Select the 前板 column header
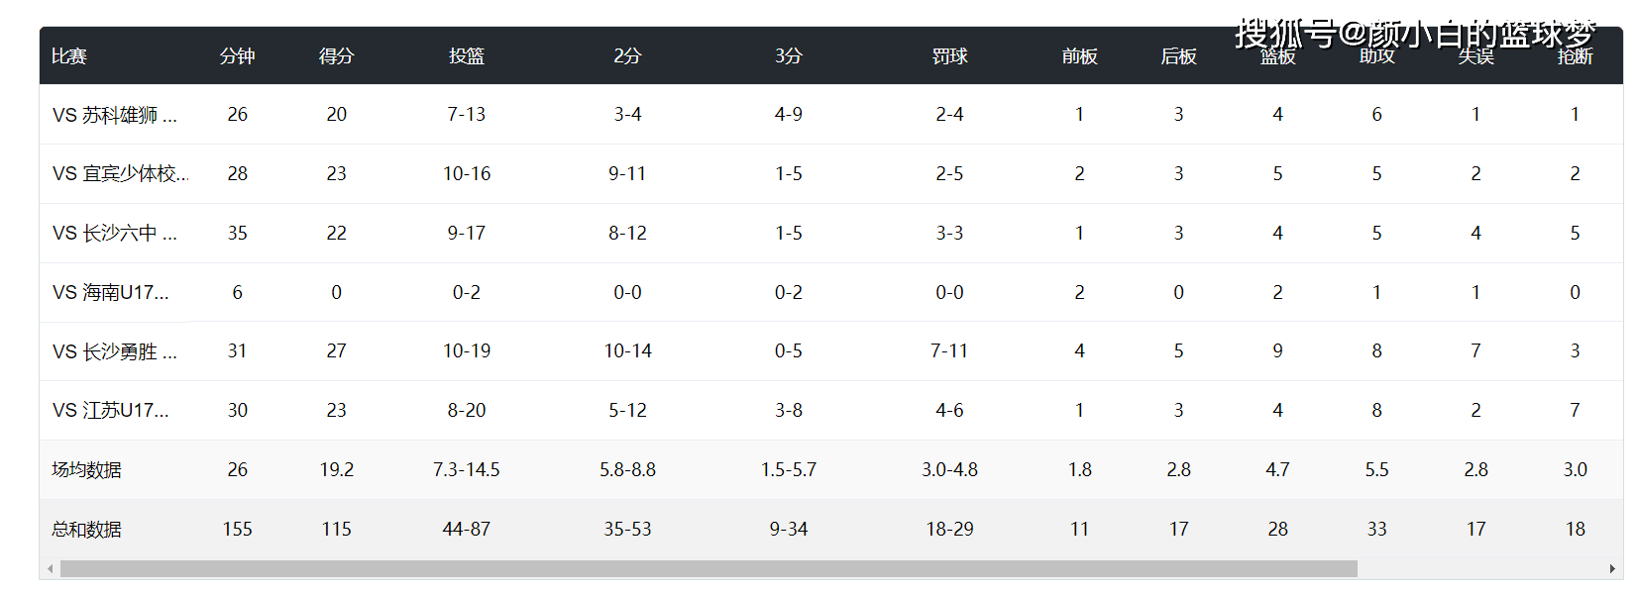1638x594 pixels. click(1079, 56)
